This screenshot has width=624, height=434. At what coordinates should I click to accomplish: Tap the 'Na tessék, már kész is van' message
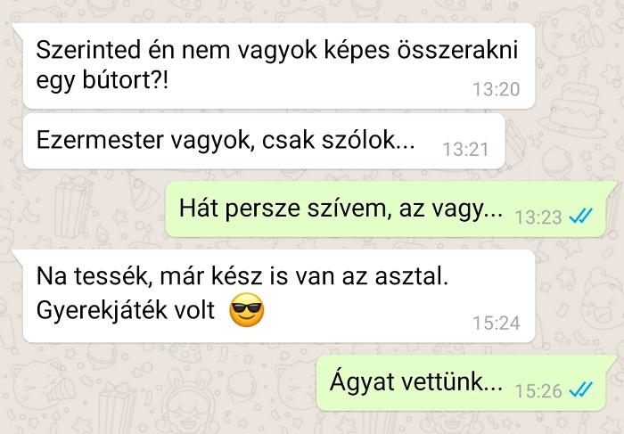pyautogui.click(x=279, y=296)
